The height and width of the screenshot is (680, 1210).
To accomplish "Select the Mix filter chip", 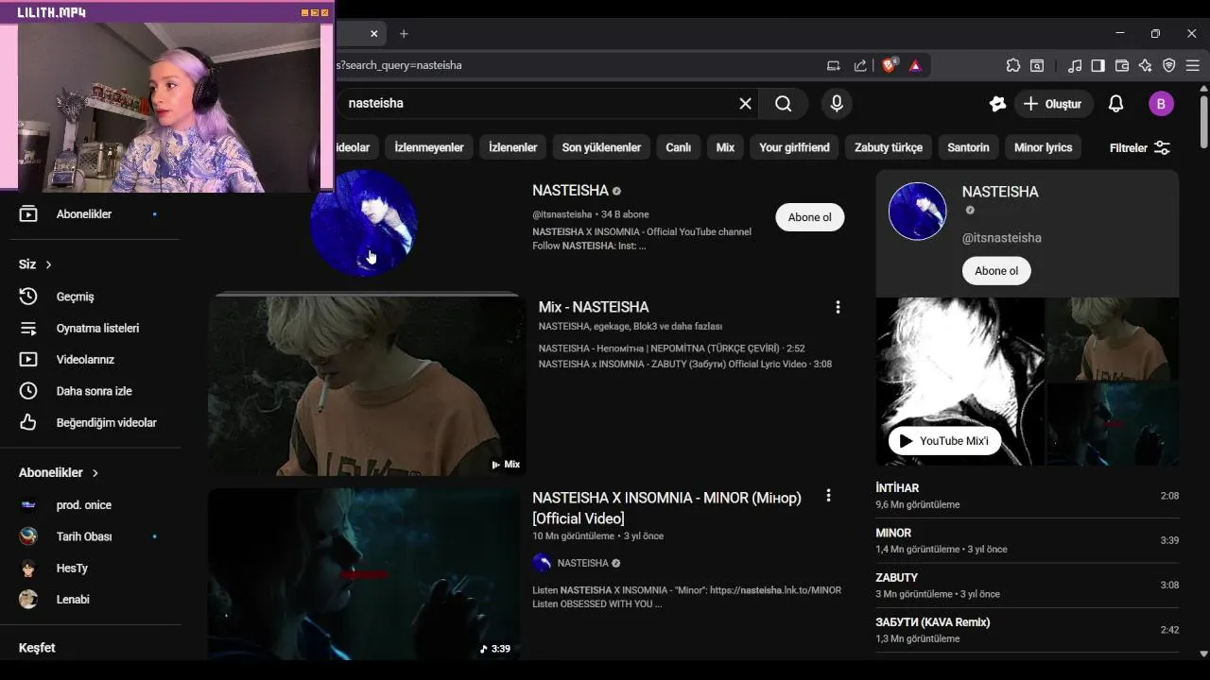I will (725, 147).
